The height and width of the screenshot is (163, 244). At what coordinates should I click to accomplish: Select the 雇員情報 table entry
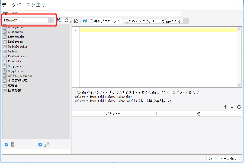[14, 90]
